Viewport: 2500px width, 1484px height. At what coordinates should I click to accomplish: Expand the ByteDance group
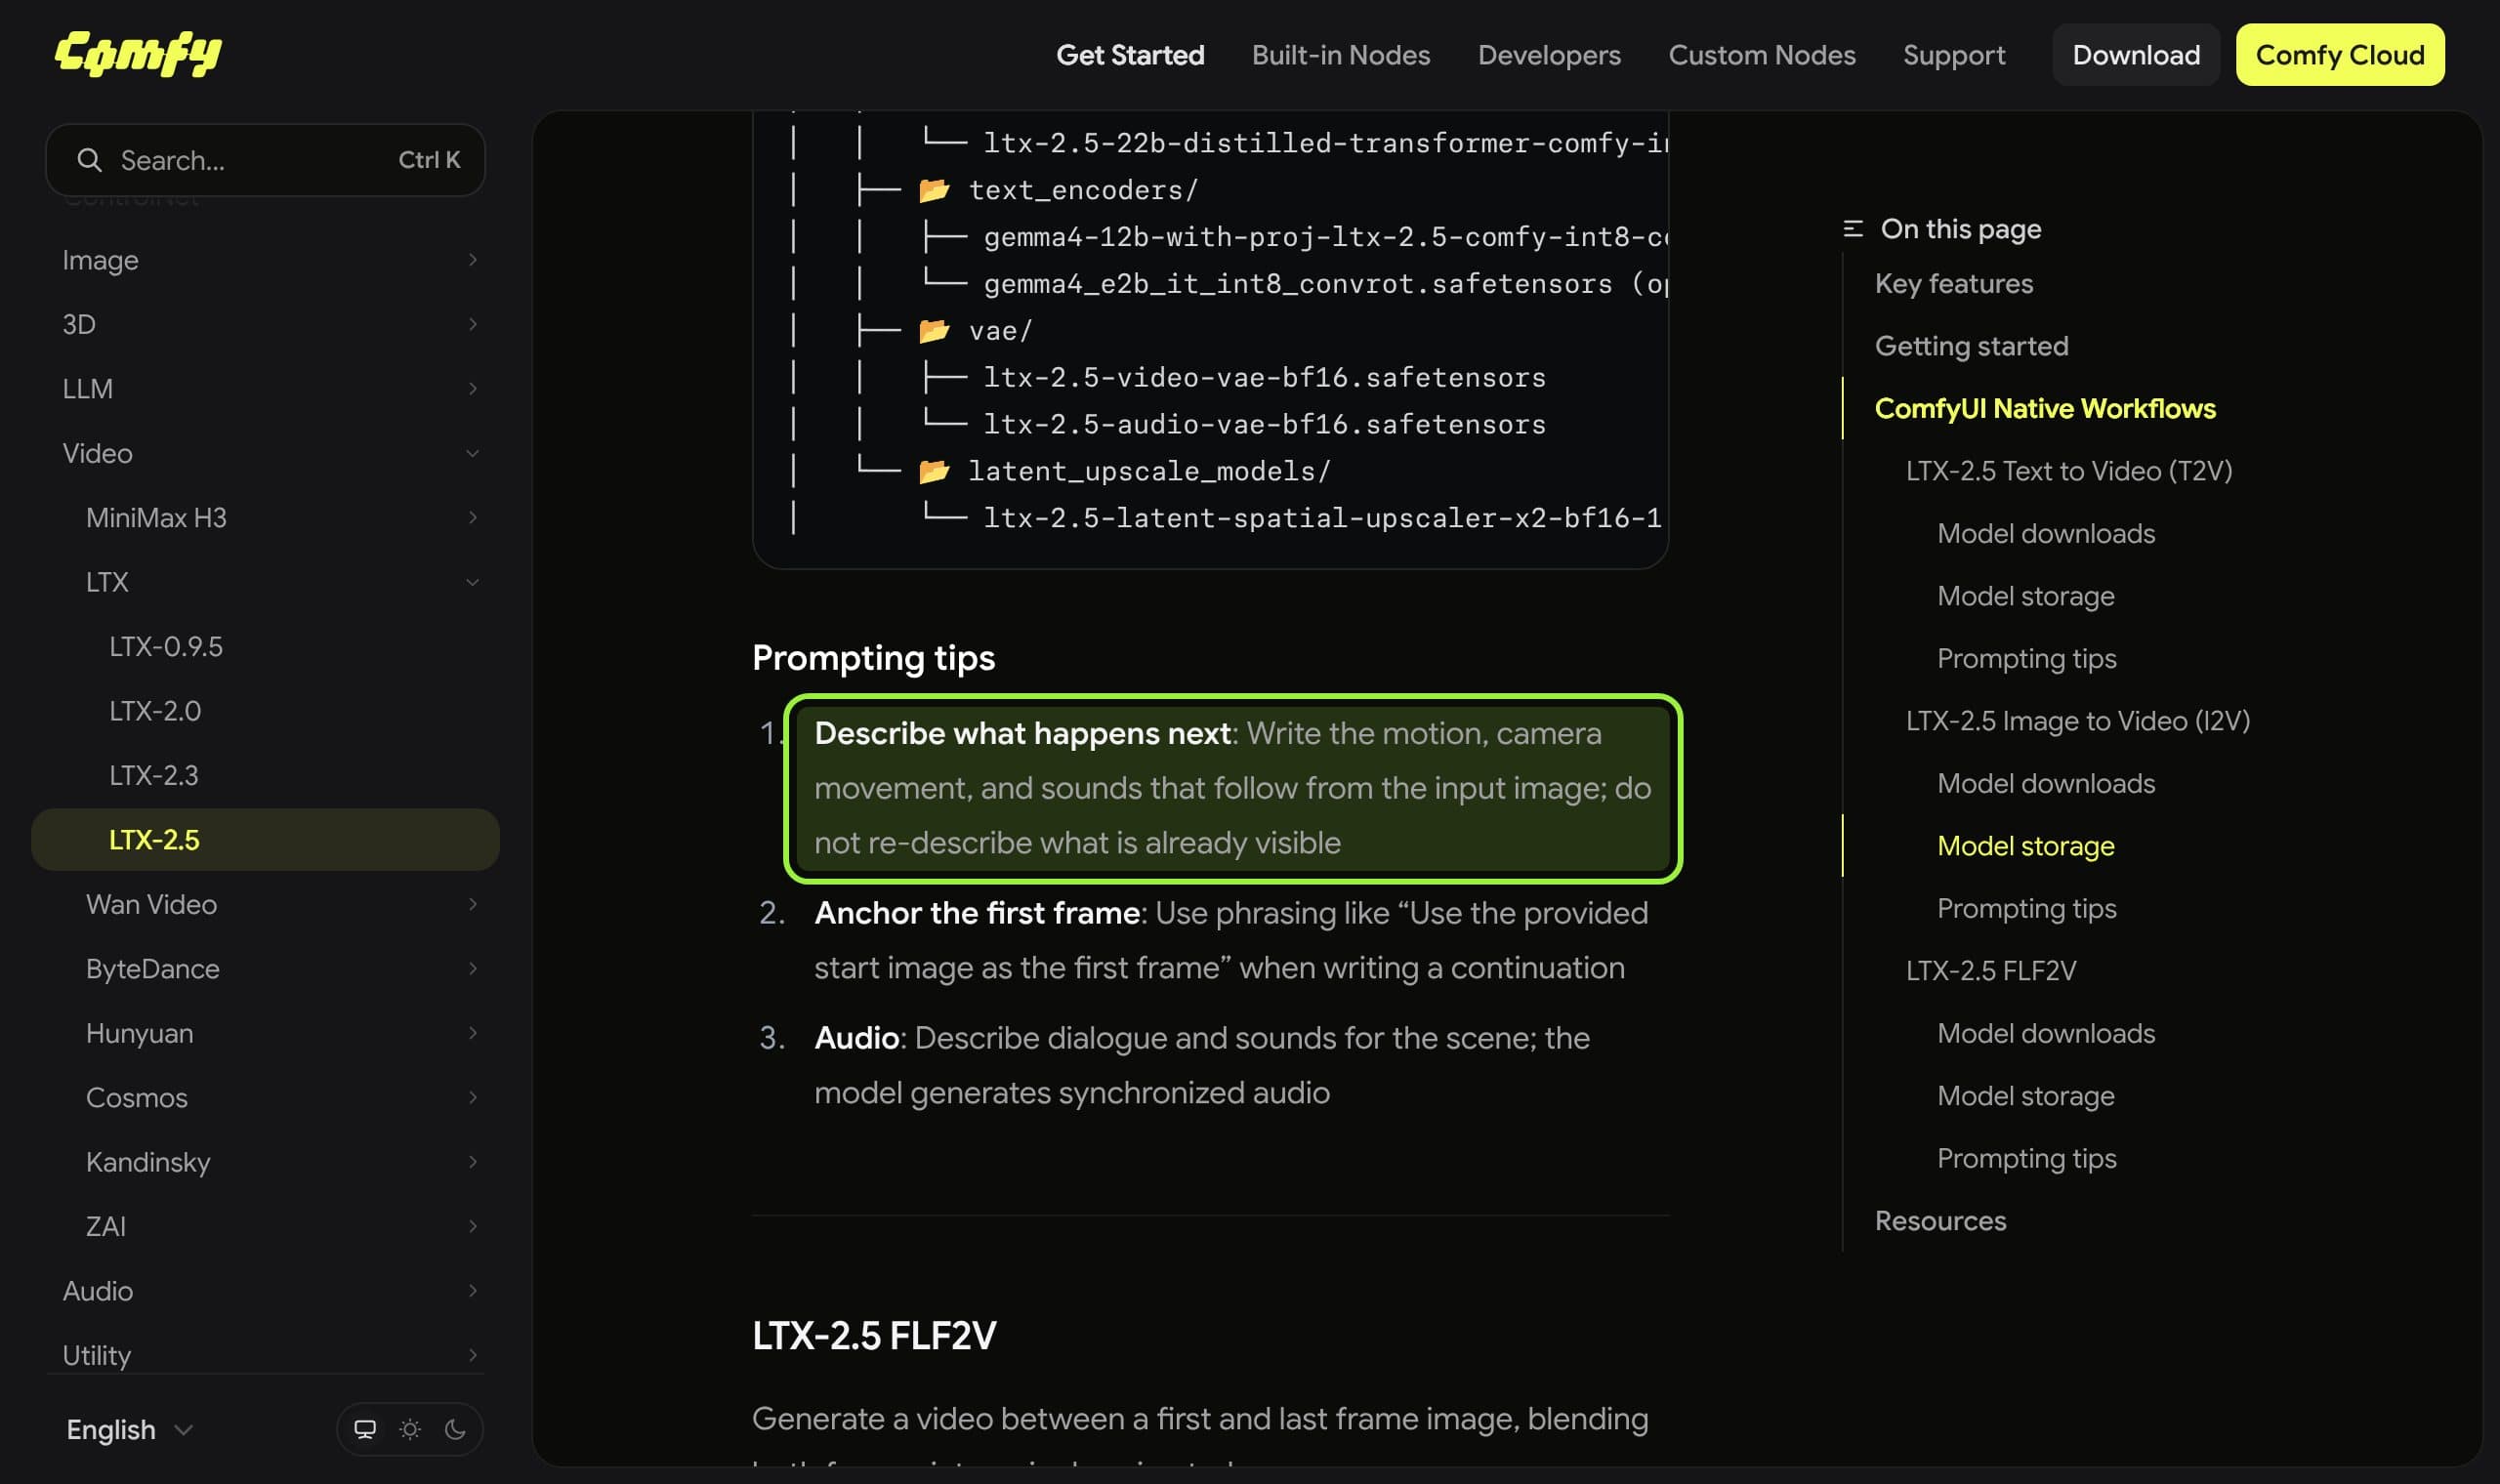click(x=265, y=969)
